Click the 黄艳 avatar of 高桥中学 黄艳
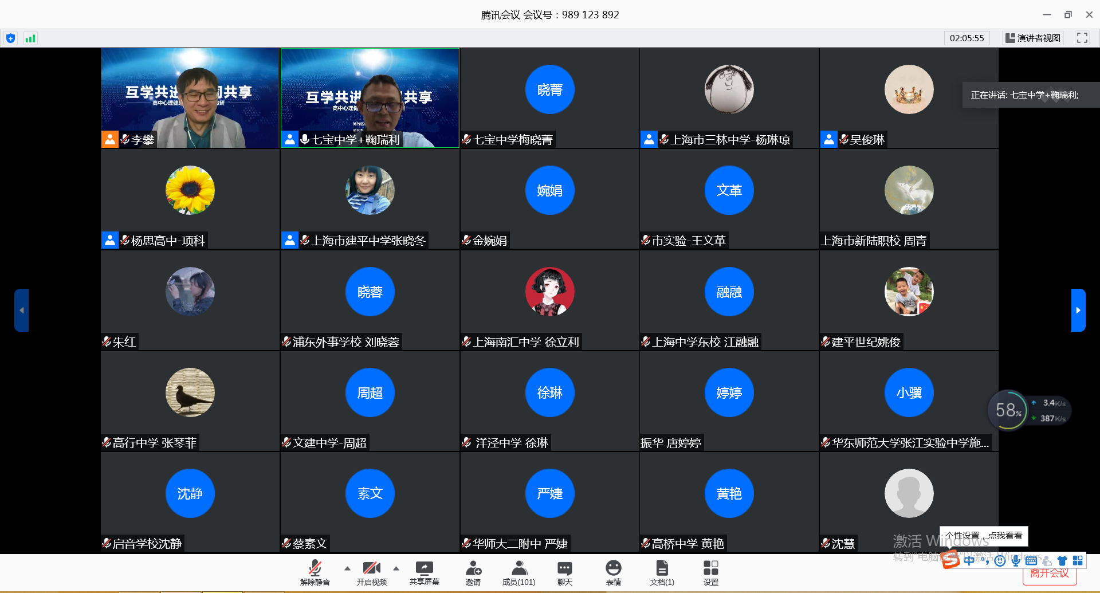This screenshot has width=1100, height=593. 729,493
